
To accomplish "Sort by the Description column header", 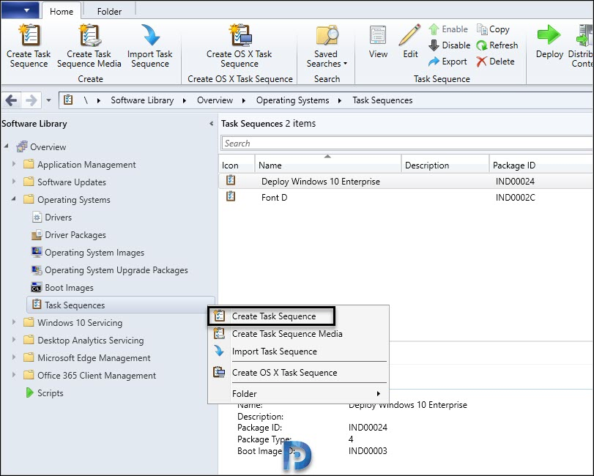I will (x=445, y=165).
